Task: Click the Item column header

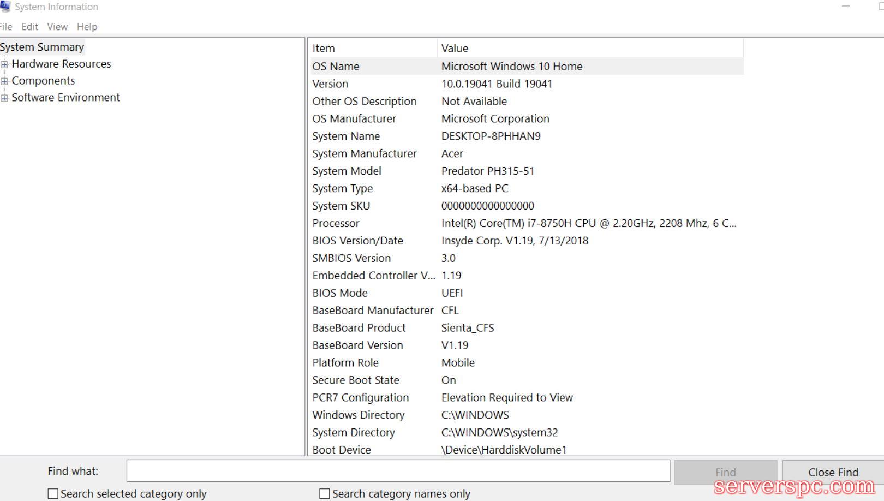Action: tap(373, 48)
